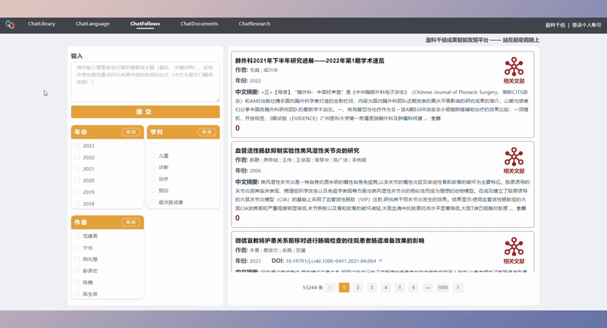Viewport: 607px width, 328px height.
Task: Open related literature icon for first result
Action: coord(514,70)
